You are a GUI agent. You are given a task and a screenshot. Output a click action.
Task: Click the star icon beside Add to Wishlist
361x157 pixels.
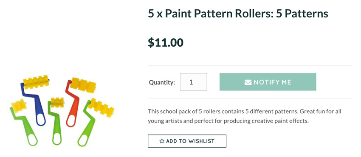coord(162,141)
